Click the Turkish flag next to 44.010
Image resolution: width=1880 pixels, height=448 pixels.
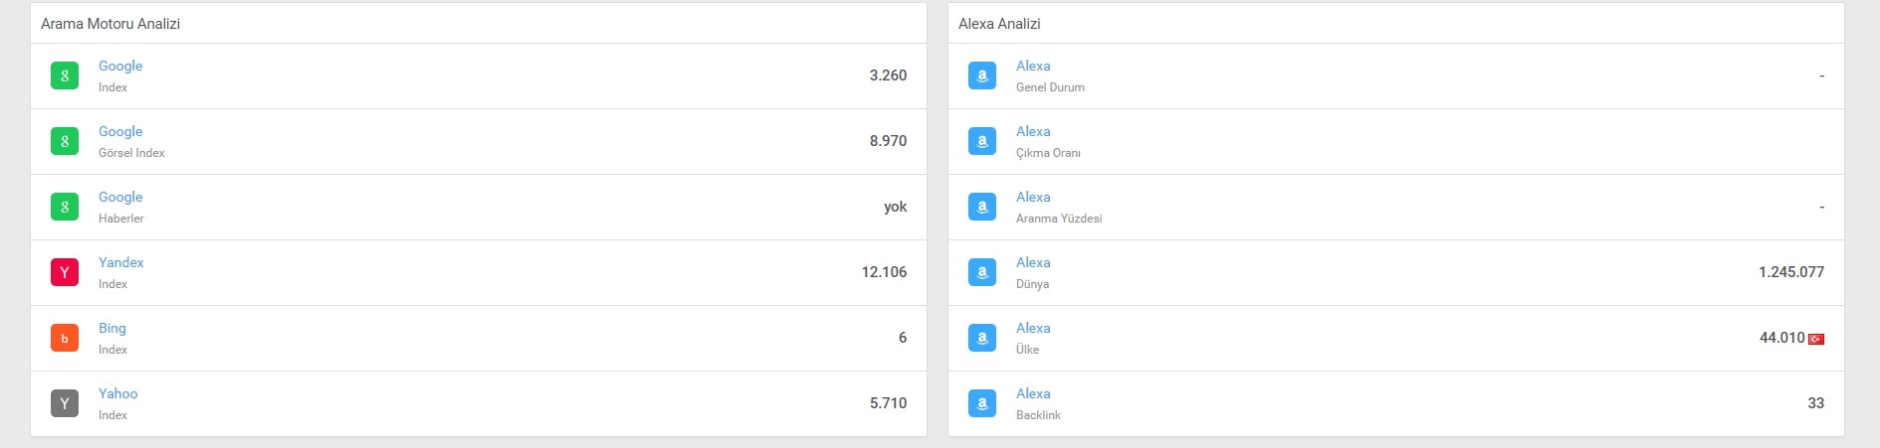(x=1816, y=339)
